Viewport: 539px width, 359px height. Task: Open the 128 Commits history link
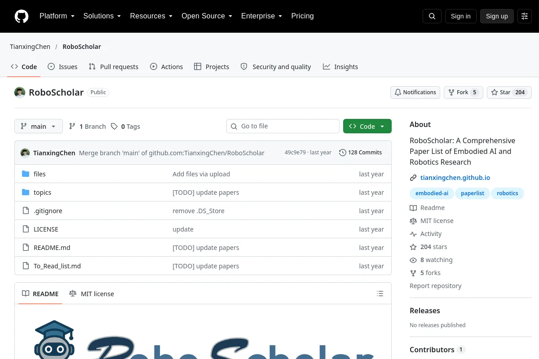point(361,153)
